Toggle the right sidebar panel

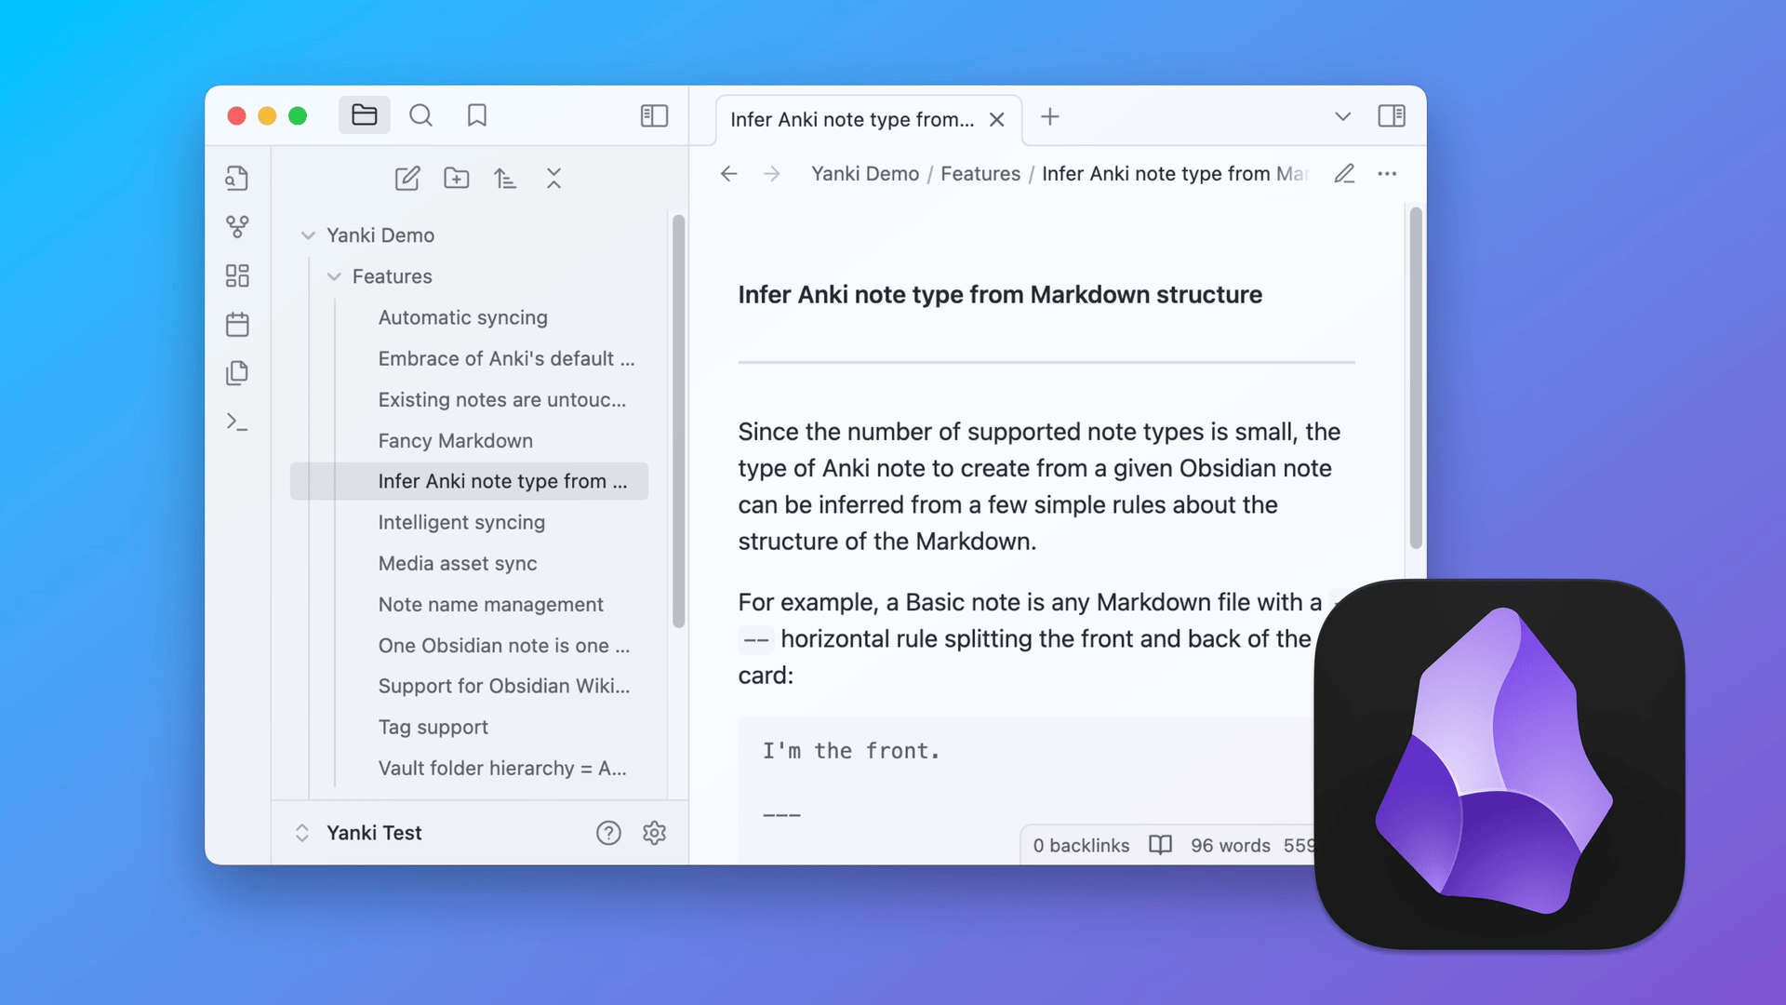point(1391,115)
